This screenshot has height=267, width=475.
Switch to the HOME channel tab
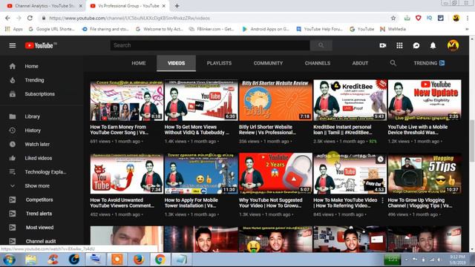(x=139, y=63)
